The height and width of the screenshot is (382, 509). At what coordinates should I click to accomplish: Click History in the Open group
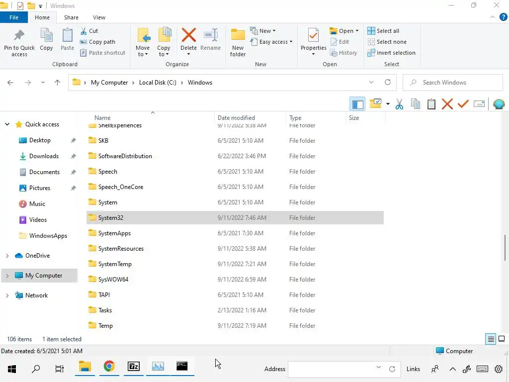(343, 53)
